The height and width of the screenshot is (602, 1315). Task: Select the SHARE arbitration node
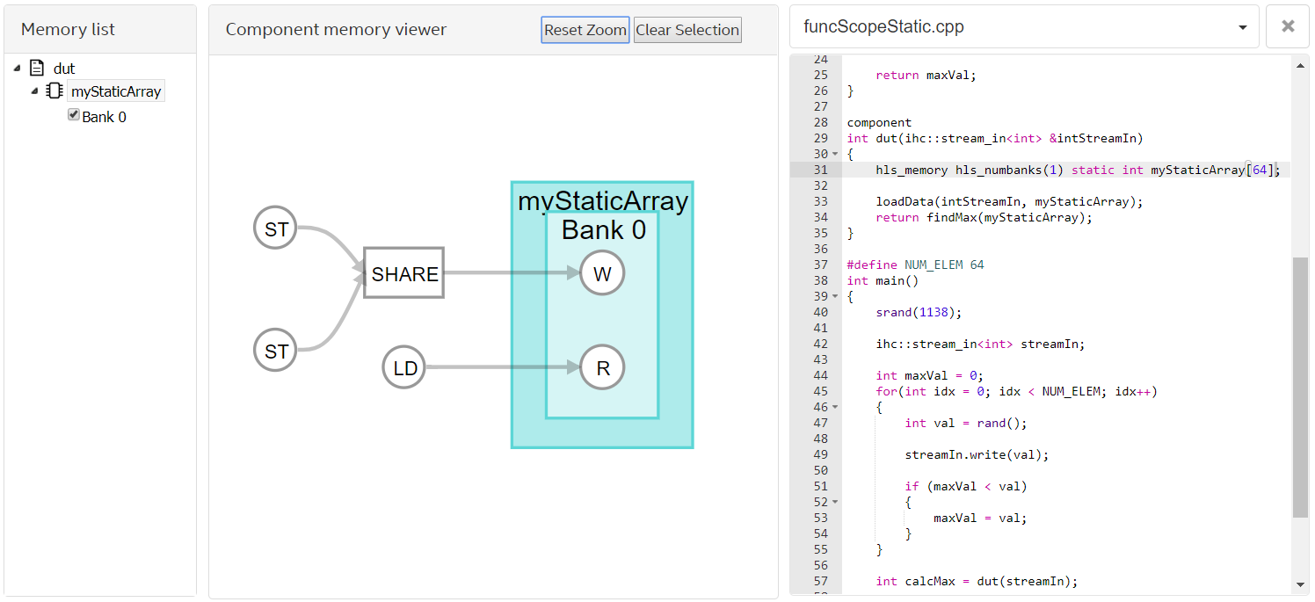coord(404,273)
